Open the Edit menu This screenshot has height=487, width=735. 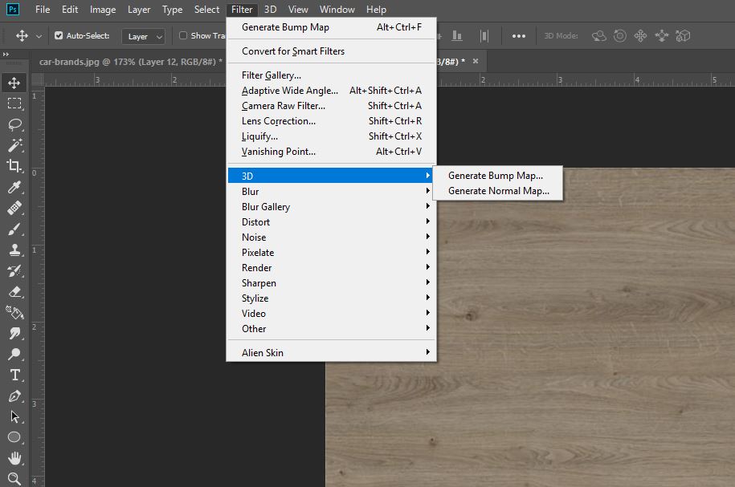(x=70, y=10)
